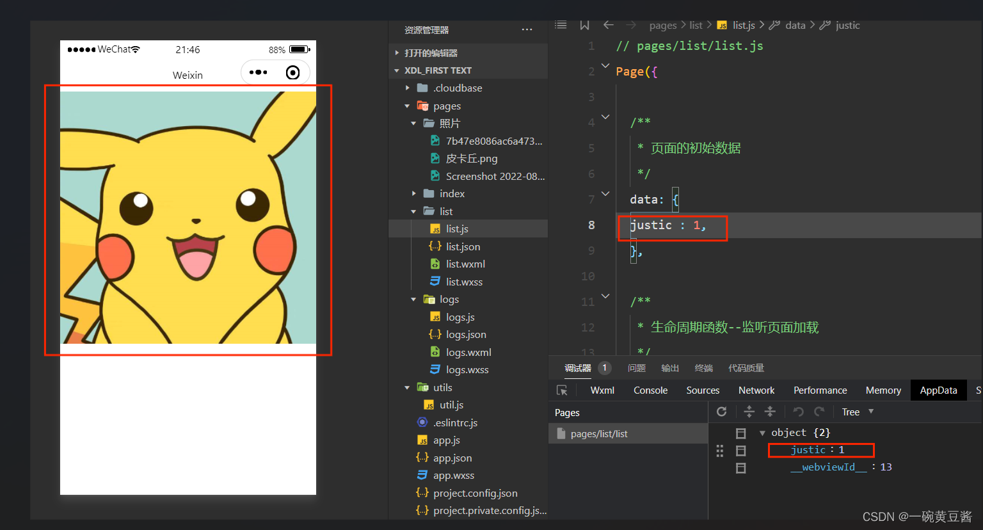Navigate back with the left arrow
Screen dimensions: 983x530
tap(609, 25)
